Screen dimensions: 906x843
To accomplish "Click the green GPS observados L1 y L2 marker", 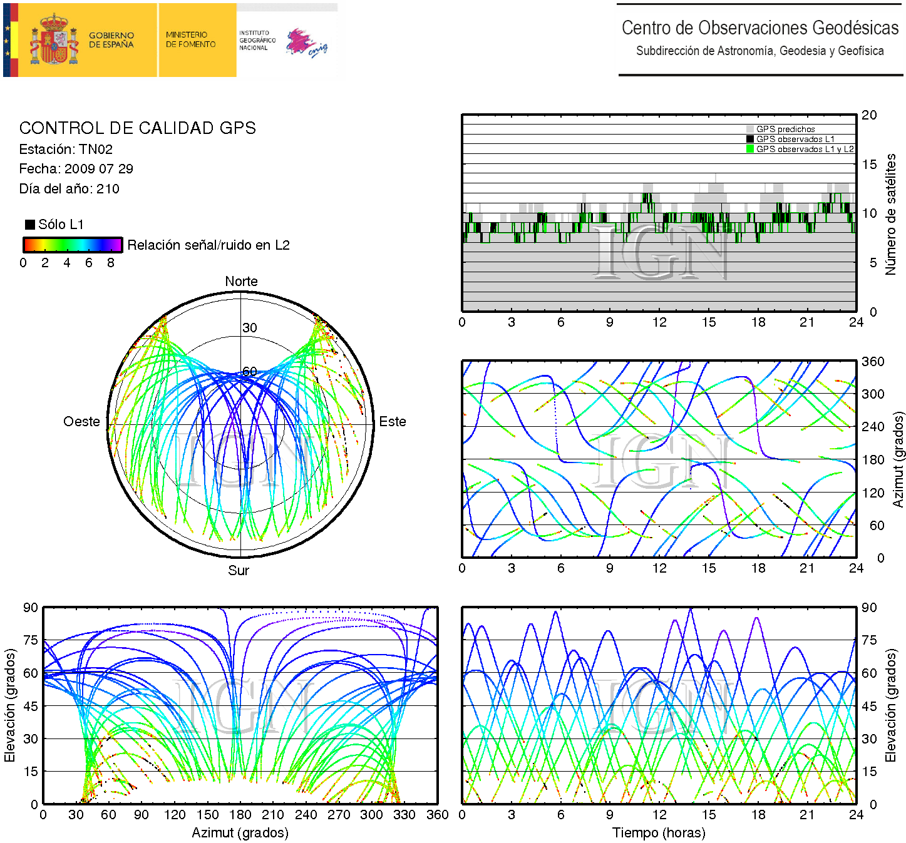I will [x=749, y=149].
